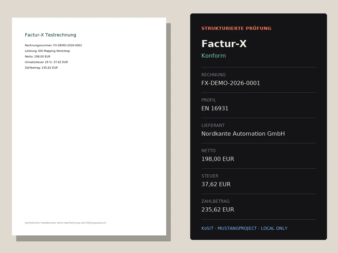Select the Zahlbetrag 235,62 EUR panel value
The height and width of the screenshot is (253, 338).
[218, 209]
